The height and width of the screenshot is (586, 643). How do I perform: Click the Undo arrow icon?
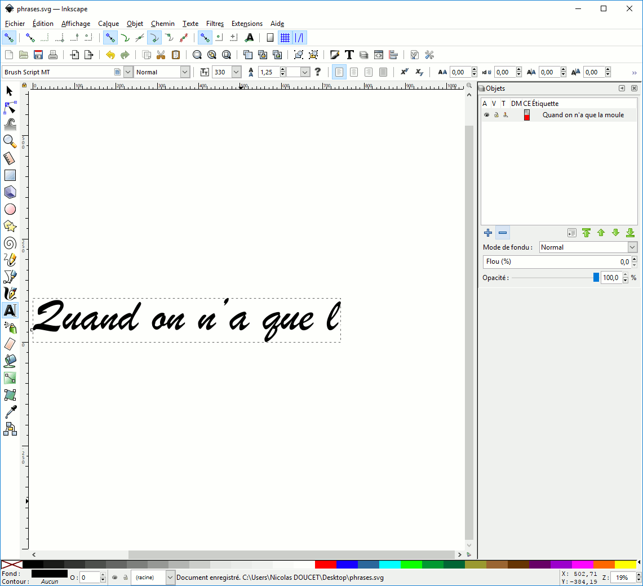[110, 55]
